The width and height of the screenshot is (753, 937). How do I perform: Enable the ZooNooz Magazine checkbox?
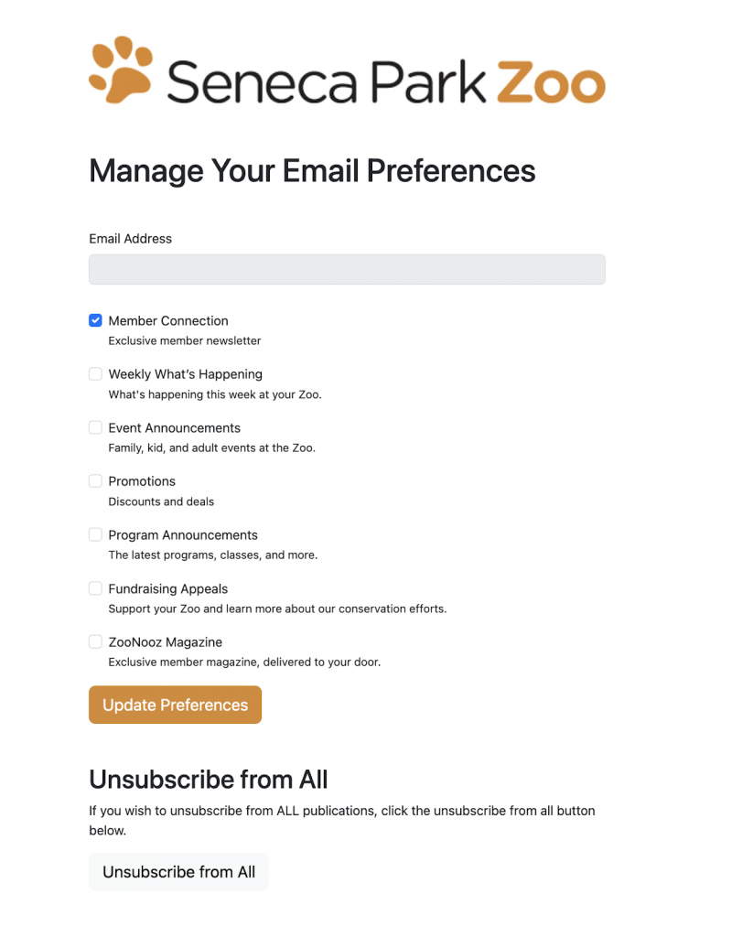[x=96, y=641]
